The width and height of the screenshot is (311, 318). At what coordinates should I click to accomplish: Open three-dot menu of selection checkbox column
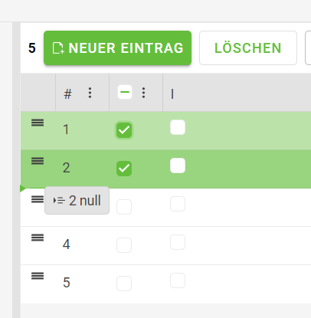(143, 93)
